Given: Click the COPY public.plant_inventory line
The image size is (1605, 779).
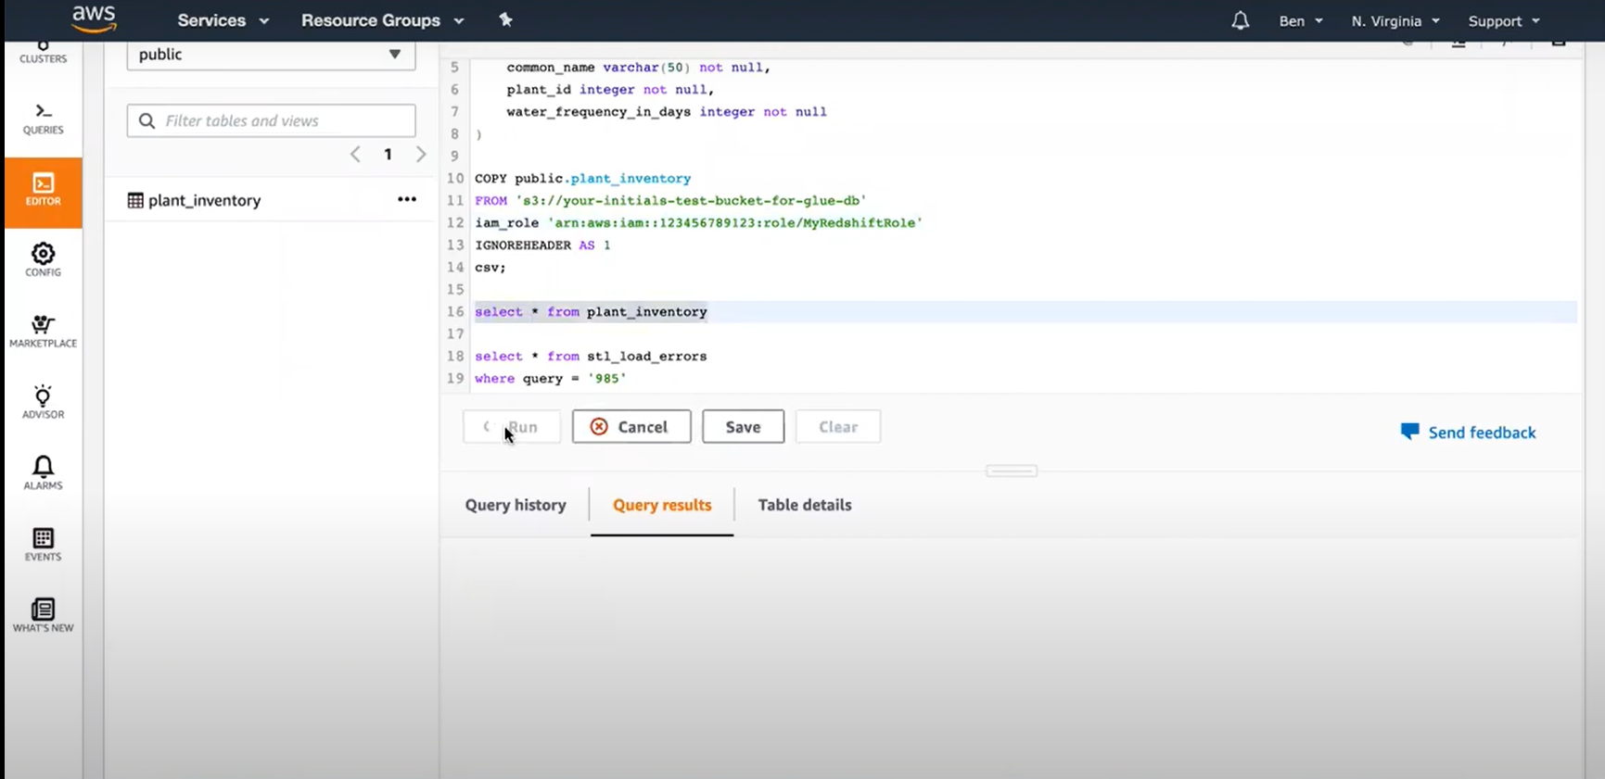Looking at the screenshot, I should tap(582, 179).
